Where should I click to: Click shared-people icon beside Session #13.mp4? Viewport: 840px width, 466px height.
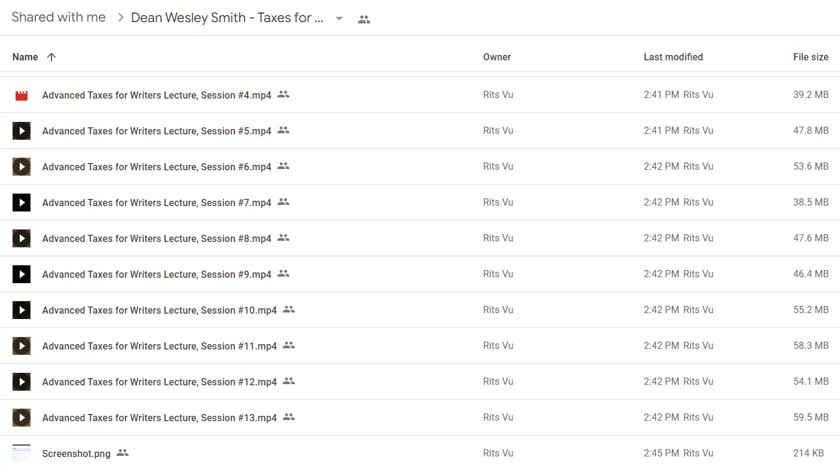pos(289,417)
